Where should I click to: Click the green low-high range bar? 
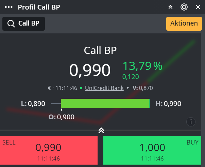click(x=105, y=103)
